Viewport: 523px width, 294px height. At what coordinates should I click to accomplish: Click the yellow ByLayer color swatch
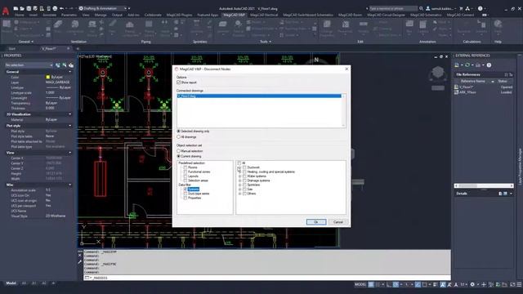(x=47, y=77)
